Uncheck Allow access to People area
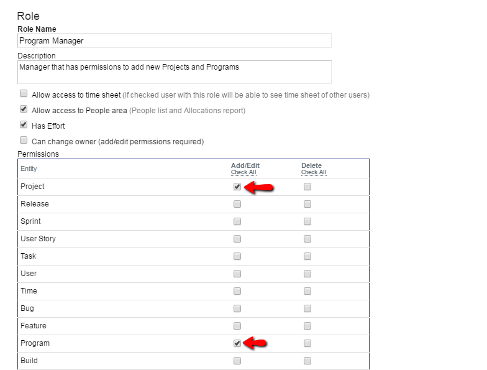This screenshot has height=370, width=487. (x=24, y=109)
